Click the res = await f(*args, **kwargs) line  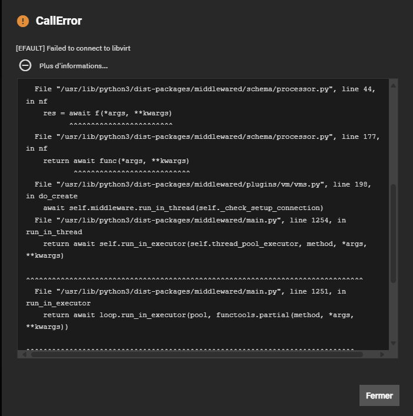tap(108, 114)
